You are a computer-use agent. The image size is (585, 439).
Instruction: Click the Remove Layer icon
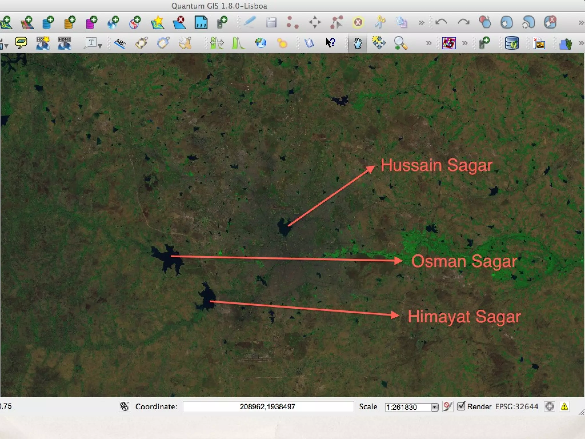point(179,23)
